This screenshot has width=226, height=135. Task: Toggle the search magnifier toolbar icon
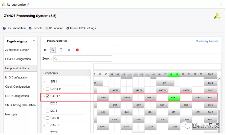(53, 50)
